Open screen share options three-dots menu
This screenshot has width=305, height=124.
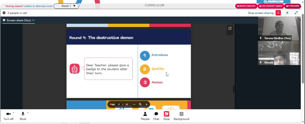tap(33, 20)
